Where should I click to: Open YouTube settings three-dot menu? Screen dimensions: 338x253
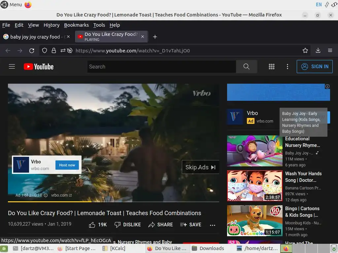coord(287,67)
